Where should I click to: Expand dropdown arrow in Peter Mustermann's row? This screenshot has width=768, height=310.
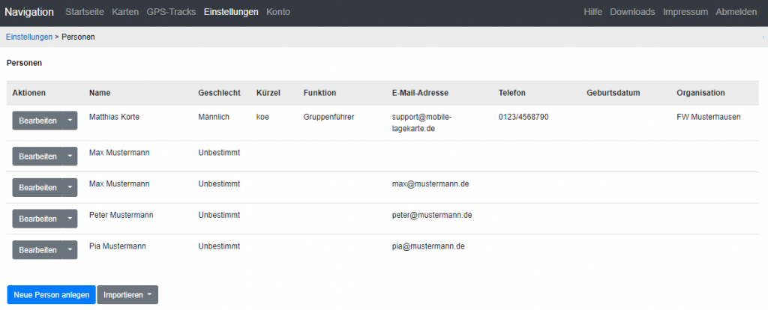[x=70, y=219]
